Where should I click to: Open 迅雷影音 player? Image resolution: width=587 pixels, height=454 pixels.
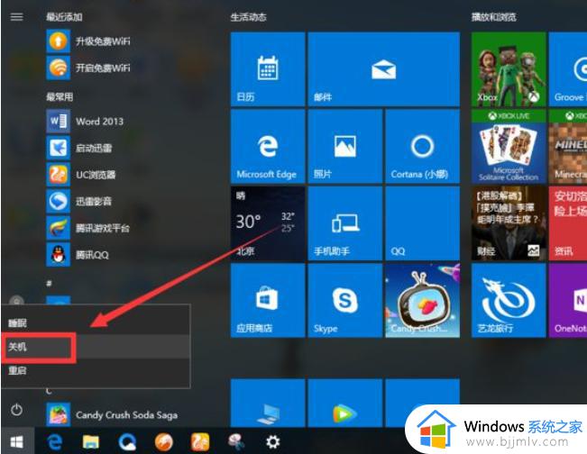[x=79, y=201]
